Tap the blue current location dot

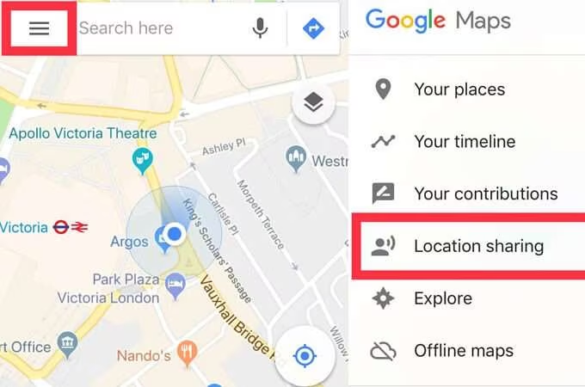175,234
